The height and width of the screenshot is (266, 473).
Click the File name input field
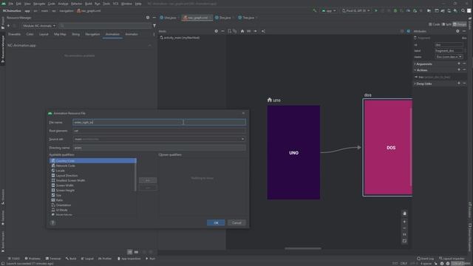tap(159, 122)
